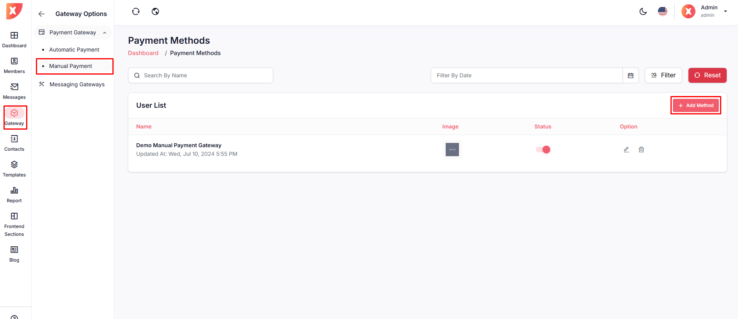Screen dimensions: 738x319
Task: Open Manual Payment menu item
Action: (71, 66)
